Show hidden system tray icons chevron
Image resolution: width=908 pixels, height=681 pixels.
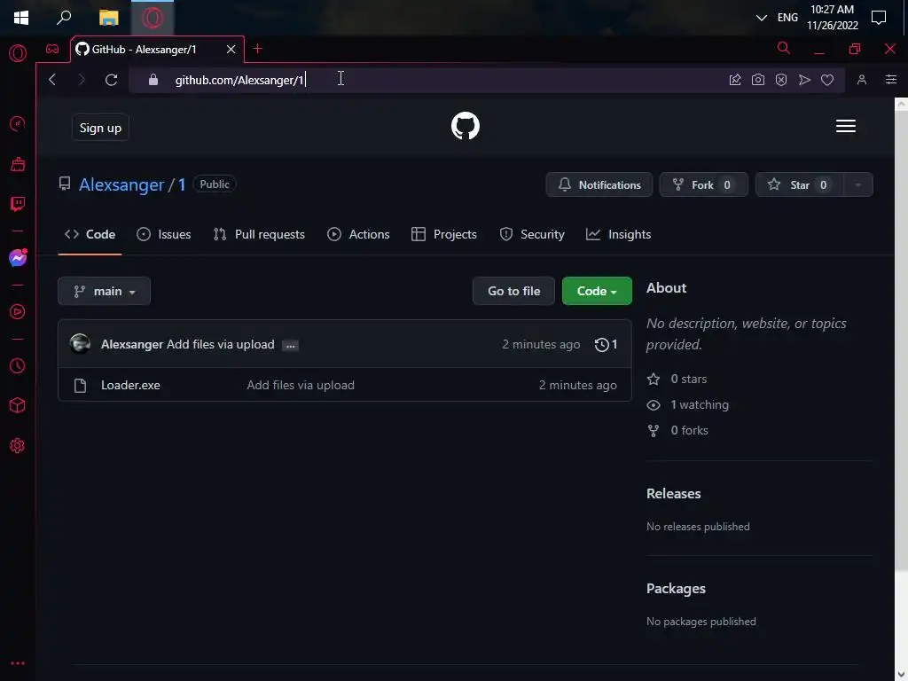762,18
